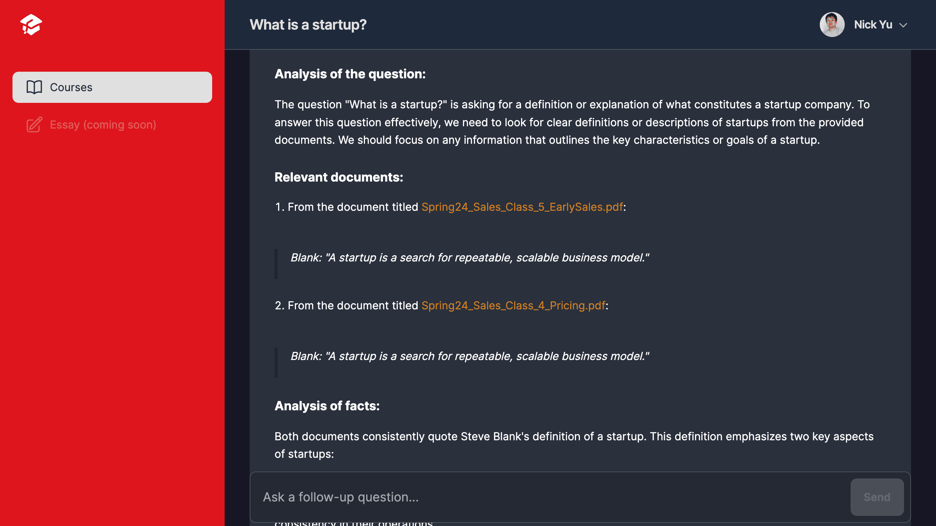Screen dimensions: 936x526
Task: Click the Blank quote under the EarlySales document
Action: [470, 258]
